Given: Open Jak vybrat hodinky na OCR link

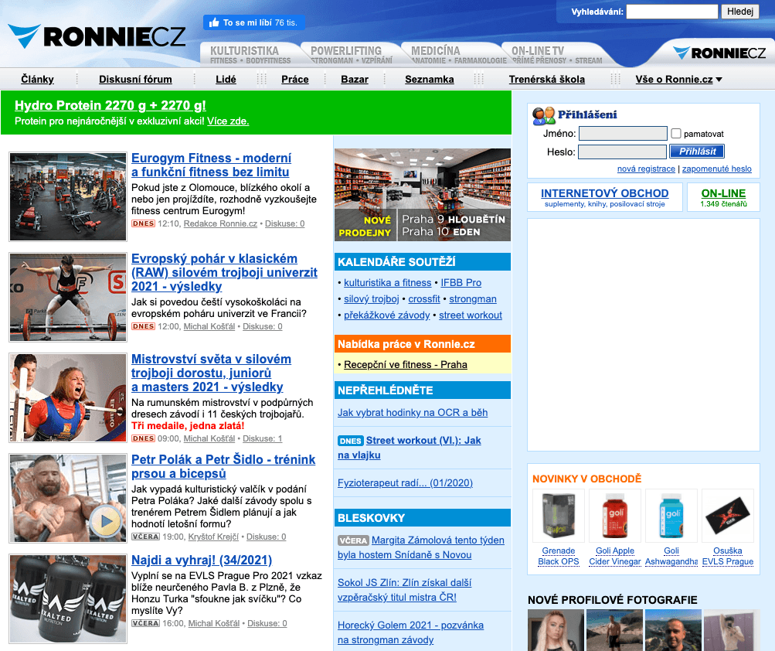Looking at the screenshot, I should [413, 413].
